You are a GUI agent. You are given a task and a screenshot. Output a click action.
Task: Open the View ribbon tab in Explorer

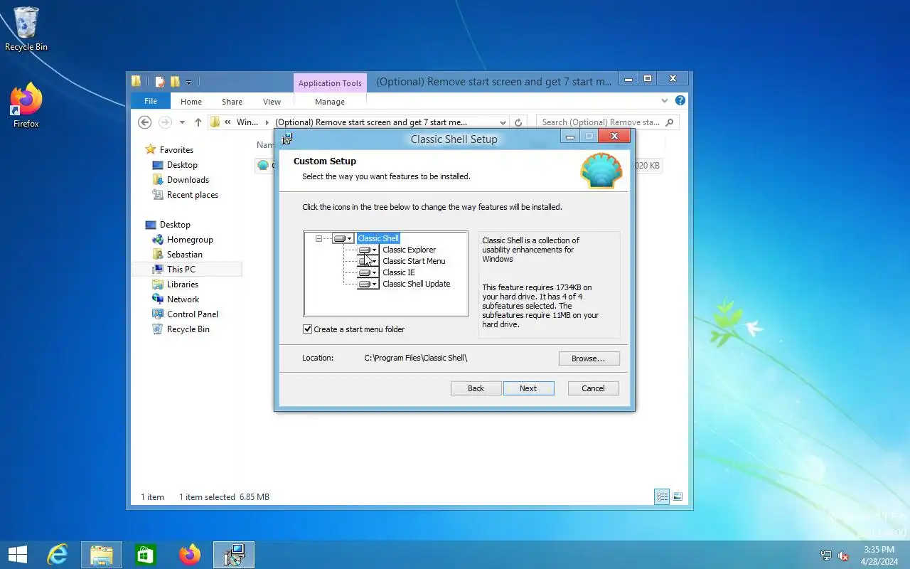272,102
